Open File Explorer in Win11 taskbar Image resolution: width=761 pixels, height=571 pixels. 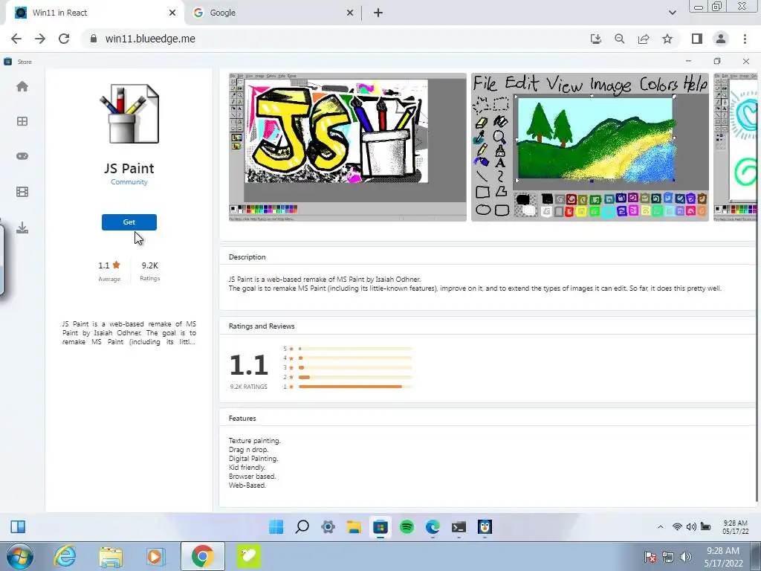[x=354, y=527]
